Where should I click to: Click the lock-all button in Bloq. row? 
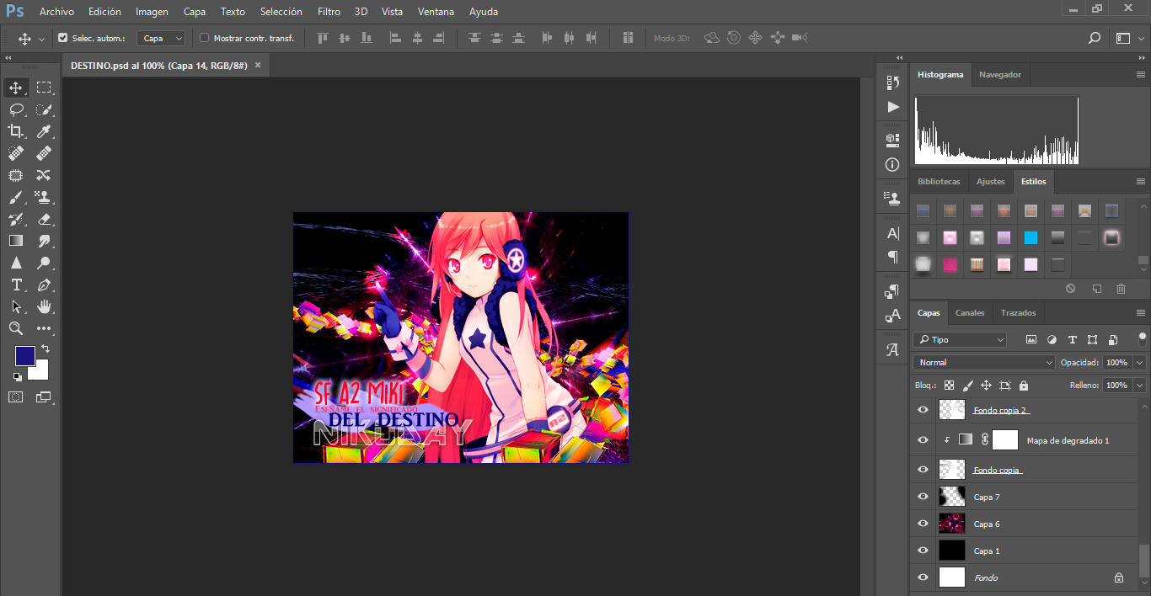pyautogui.click(x=1024, y=386)
